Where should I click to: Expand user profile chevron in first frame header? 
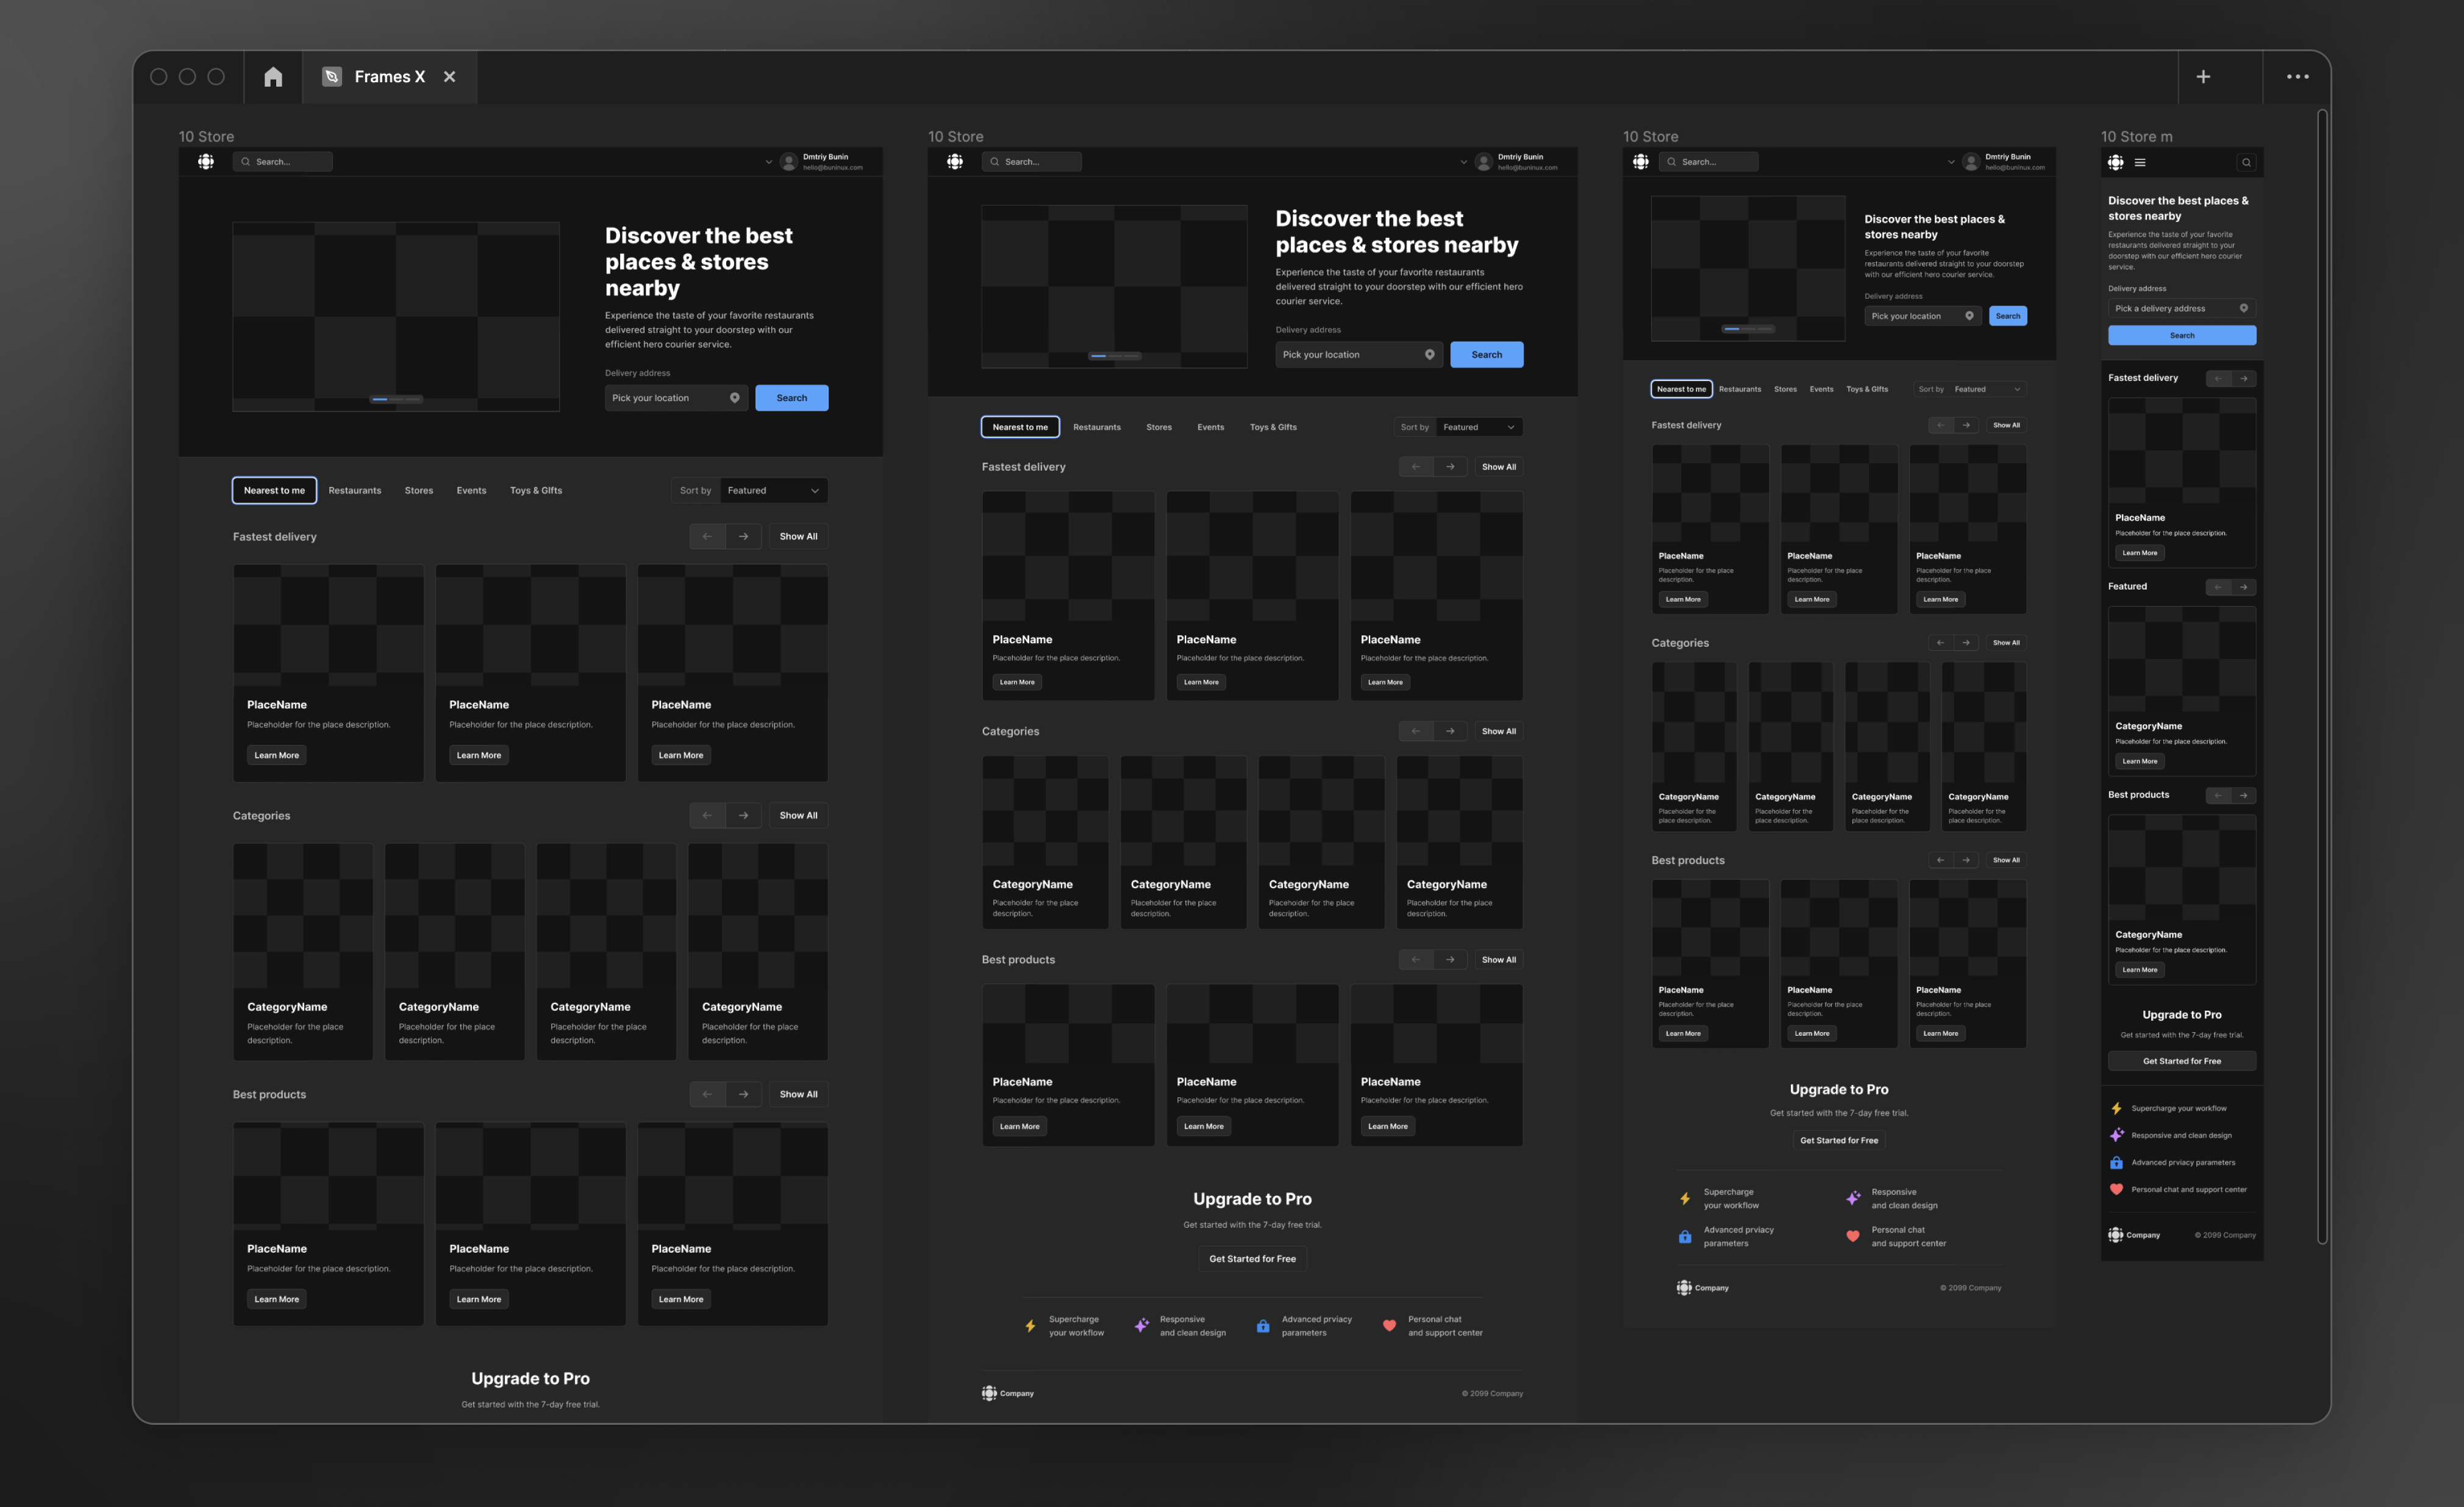click(768, 162)
